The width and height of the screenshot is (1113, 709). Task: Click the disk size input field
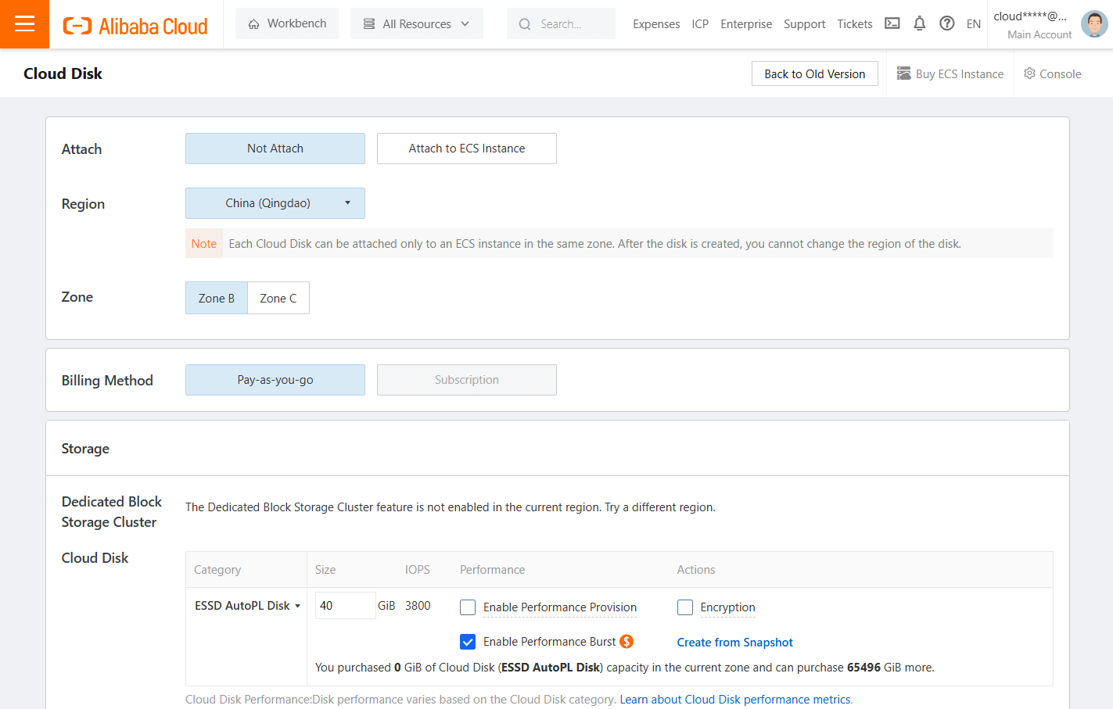pos(345,606)
